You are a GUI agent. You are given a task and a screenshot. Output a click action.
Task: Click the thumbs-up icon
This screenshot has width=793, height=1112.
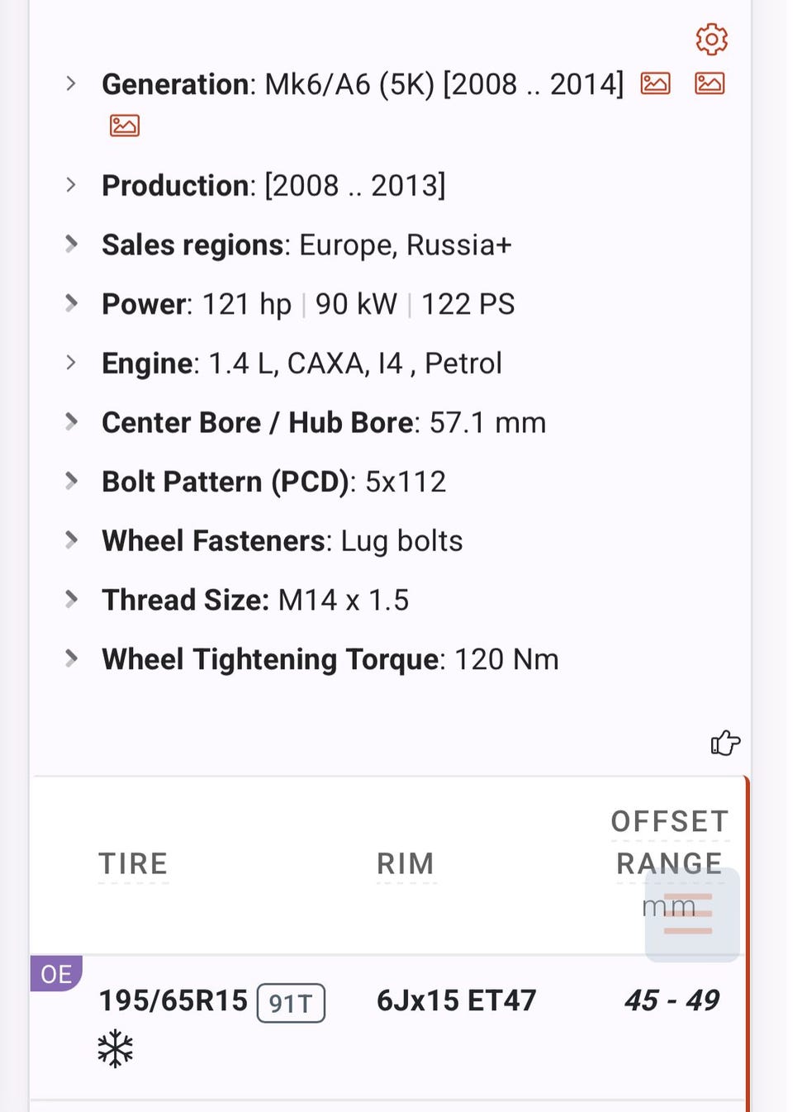(x=725, y=743)
